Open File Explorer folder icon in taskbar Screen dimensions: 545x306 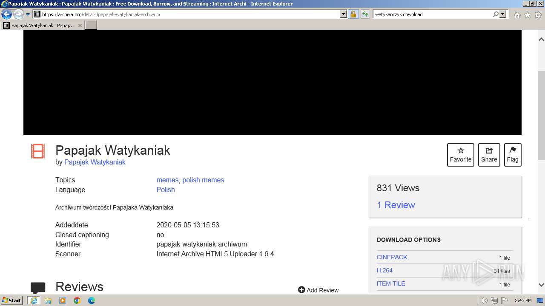click(48, 300)
